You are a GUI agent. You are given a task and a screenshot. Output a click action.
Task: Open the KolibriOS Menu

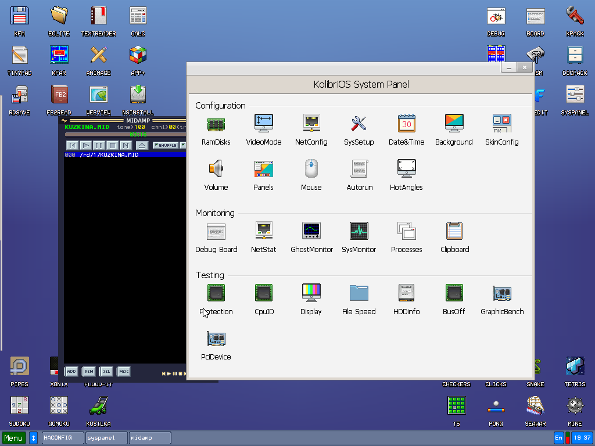click(13, 437)
